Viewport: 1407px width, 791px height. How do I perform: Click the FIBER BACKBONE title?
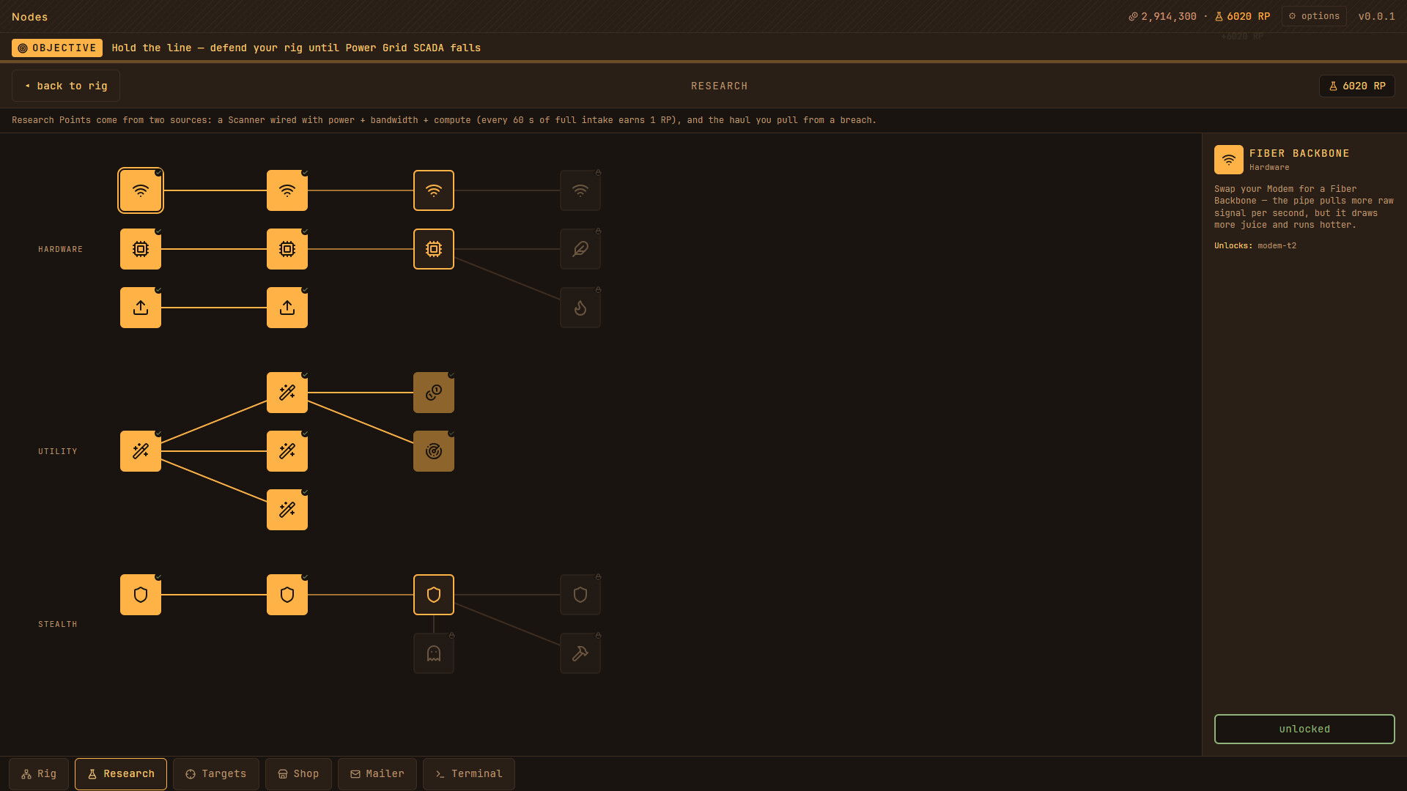click(1299, 153)
